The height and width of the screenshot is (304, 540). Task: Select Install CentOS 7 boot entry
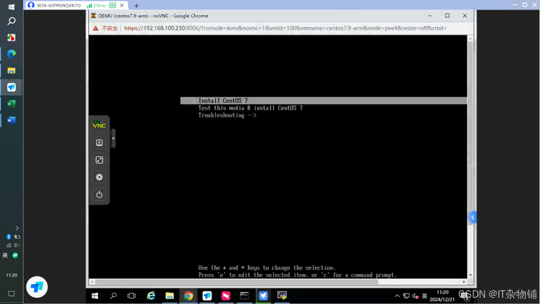tap(324, 101)
